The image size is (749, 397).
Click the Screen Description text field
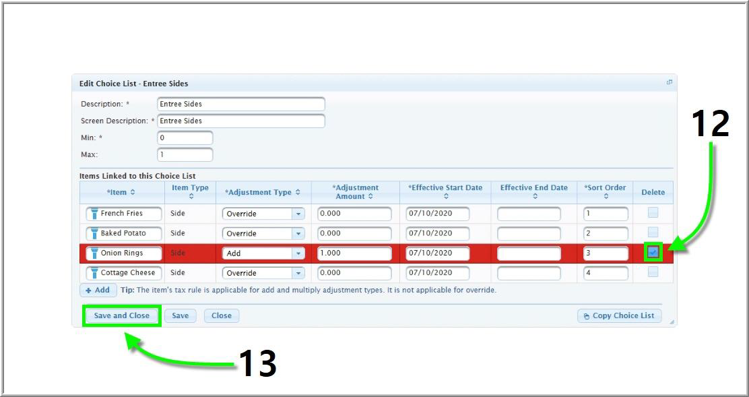(240, 121)
